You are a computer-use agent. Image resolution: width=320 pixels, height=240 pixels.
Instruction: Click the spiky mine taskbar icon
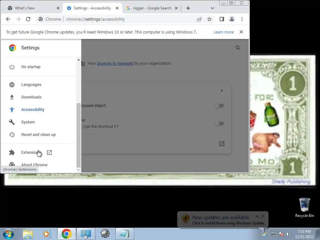click(105, 234)
